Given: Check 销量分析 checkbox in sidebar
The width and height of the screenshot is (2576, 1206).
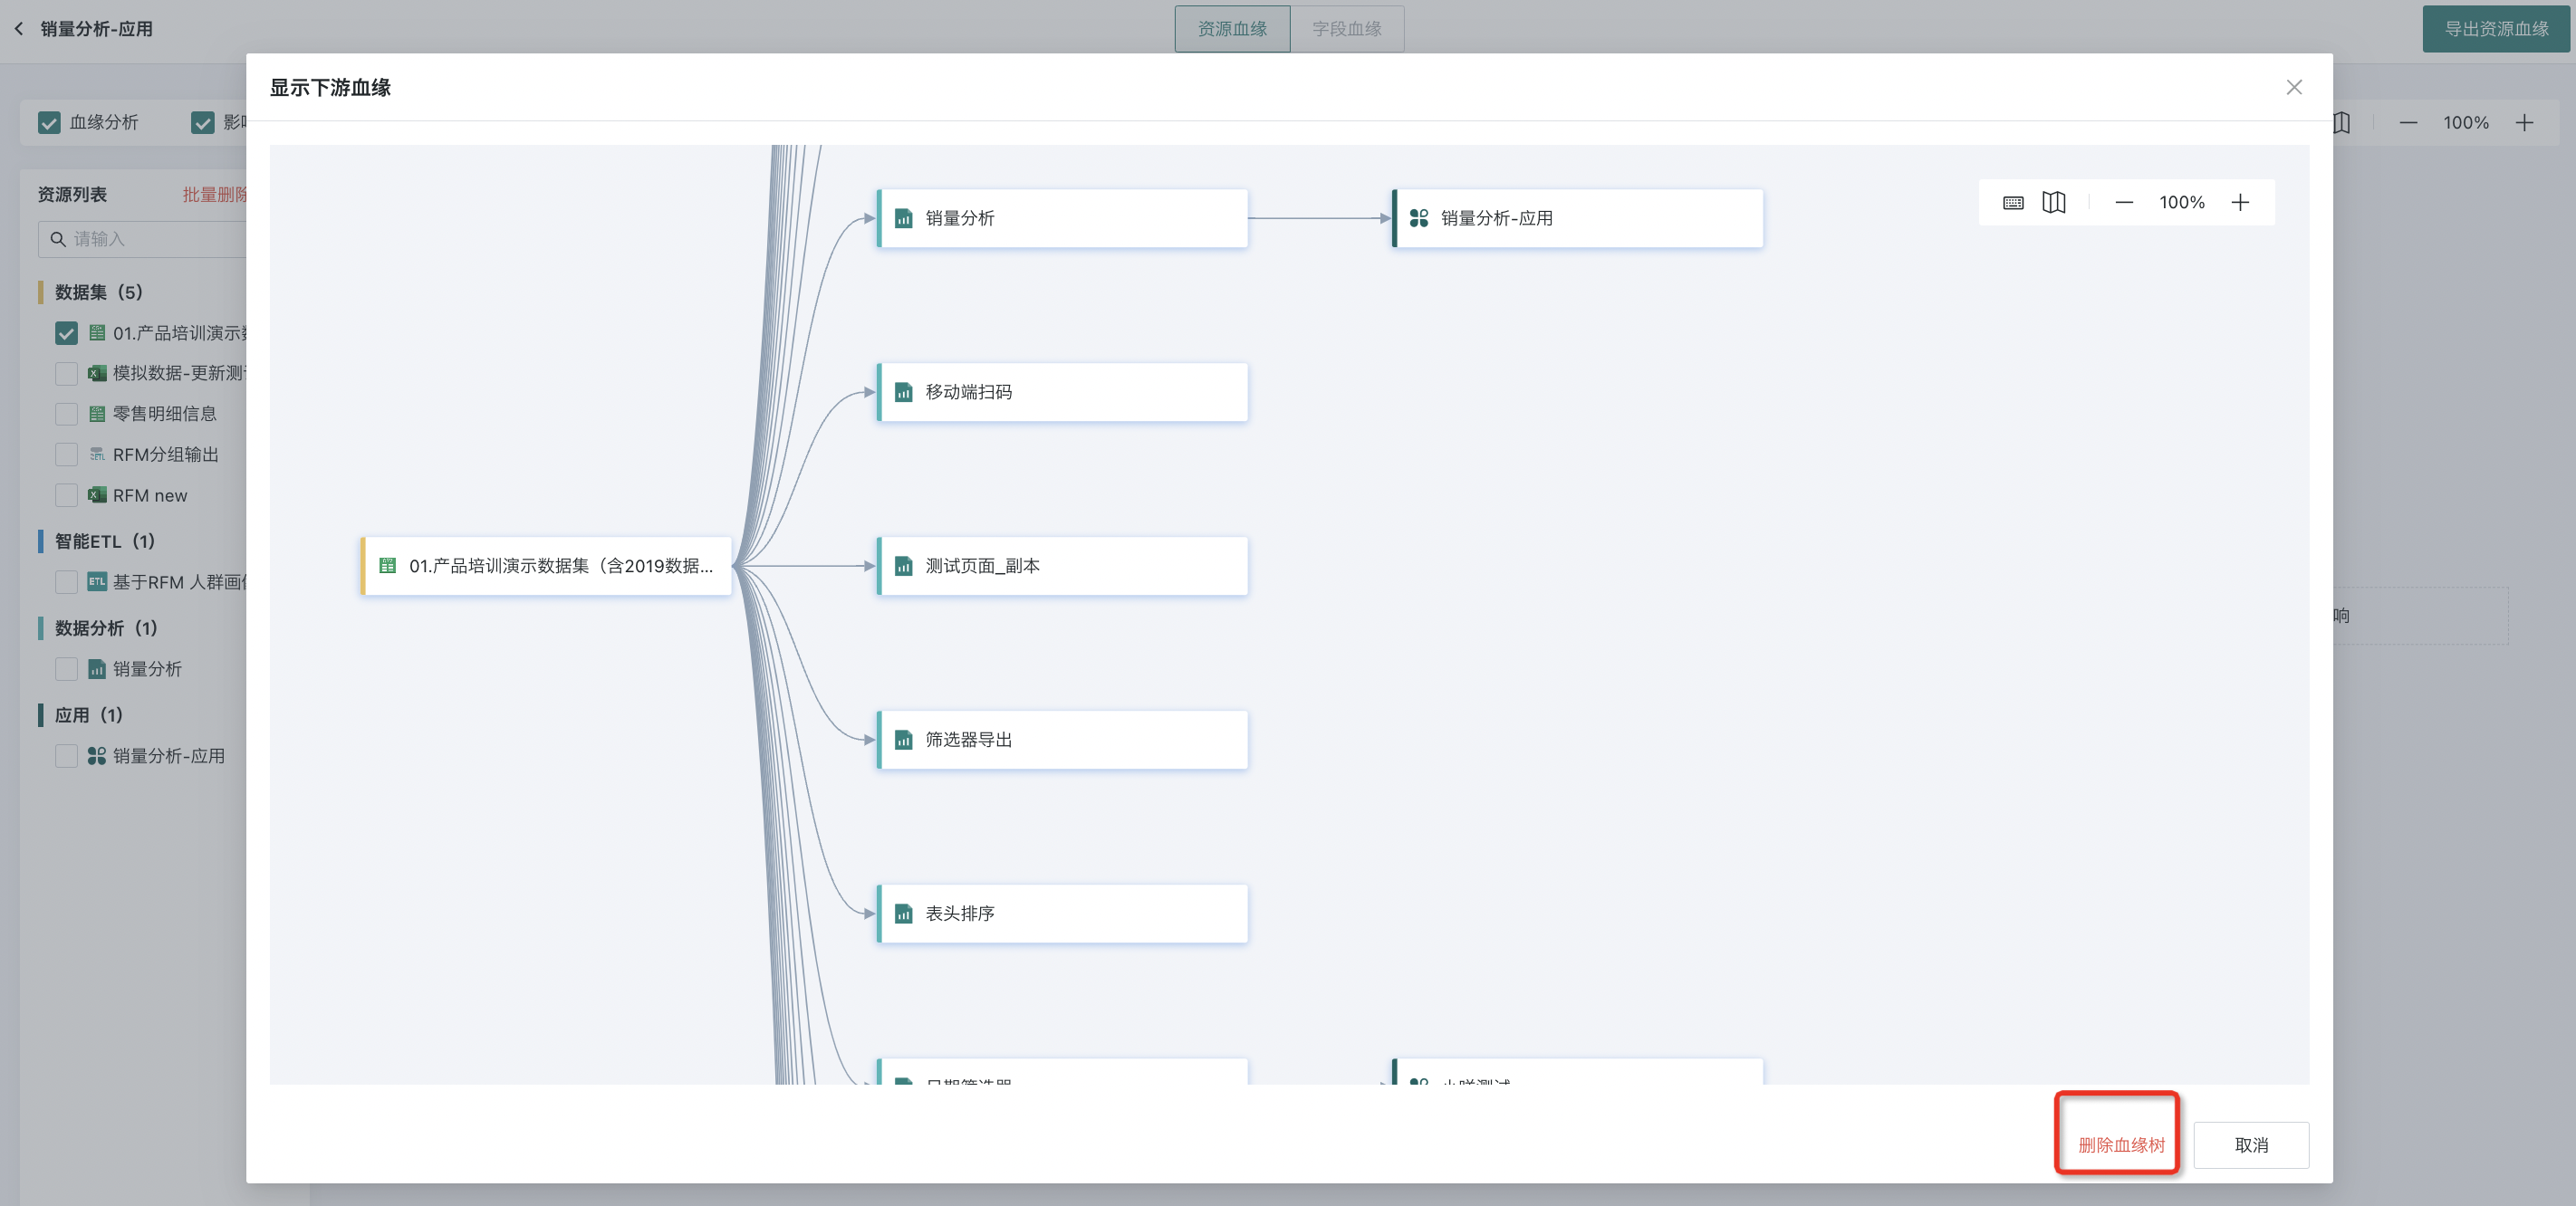Looking at the screenshot, I should [x=66, y=669].
